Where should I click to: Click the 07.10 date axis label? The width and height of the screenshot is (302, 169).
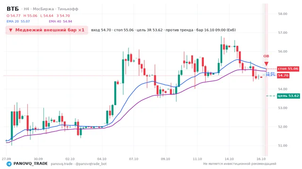tap(134, 159)
